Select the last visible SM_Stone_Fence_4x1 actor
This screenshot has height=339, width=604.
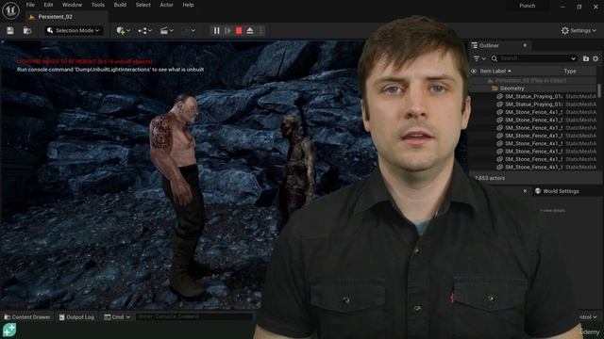(x=533, y=168)
